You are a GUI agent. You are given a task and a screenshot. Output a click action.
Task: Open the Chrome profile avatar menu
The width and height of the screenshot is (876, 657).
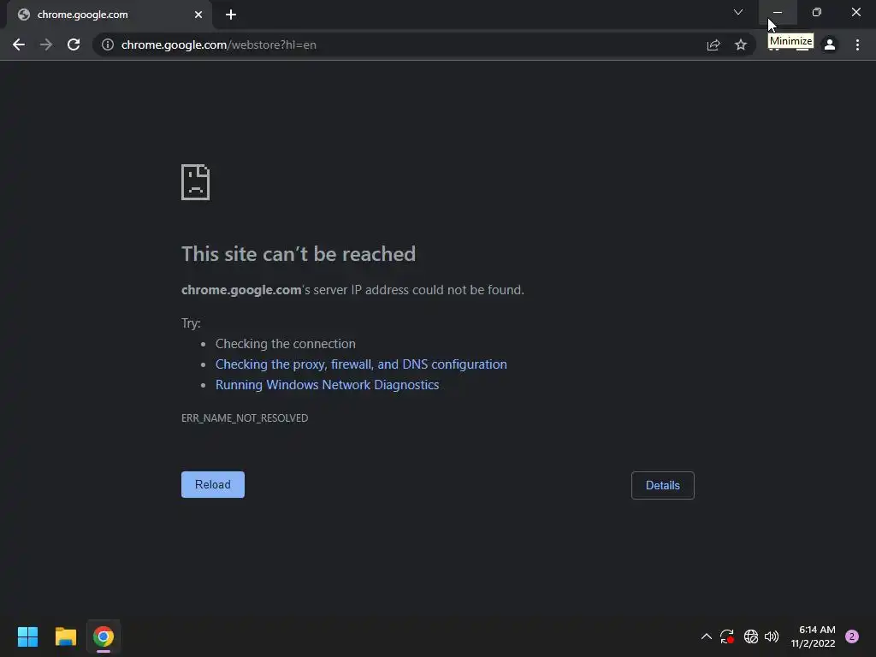point(830,44)
